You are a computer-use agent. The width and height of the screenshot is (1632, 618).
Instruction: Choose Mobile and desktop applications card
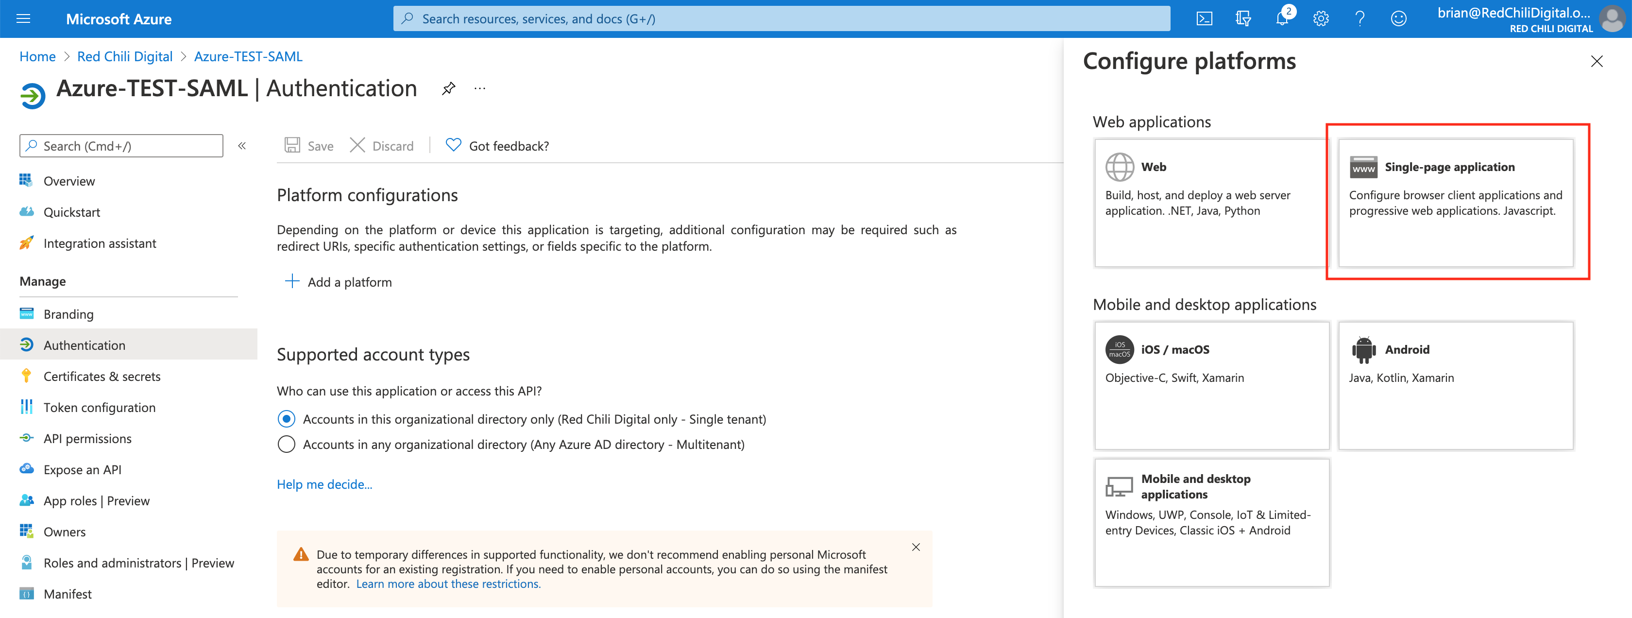pyautogui.click(x=1211, y=522)
